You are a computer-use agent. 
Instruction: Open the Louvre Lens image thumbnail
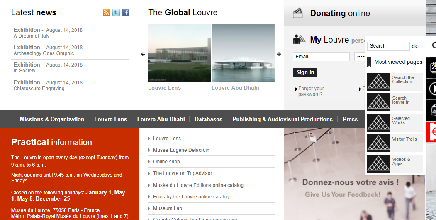coord(180,53)
